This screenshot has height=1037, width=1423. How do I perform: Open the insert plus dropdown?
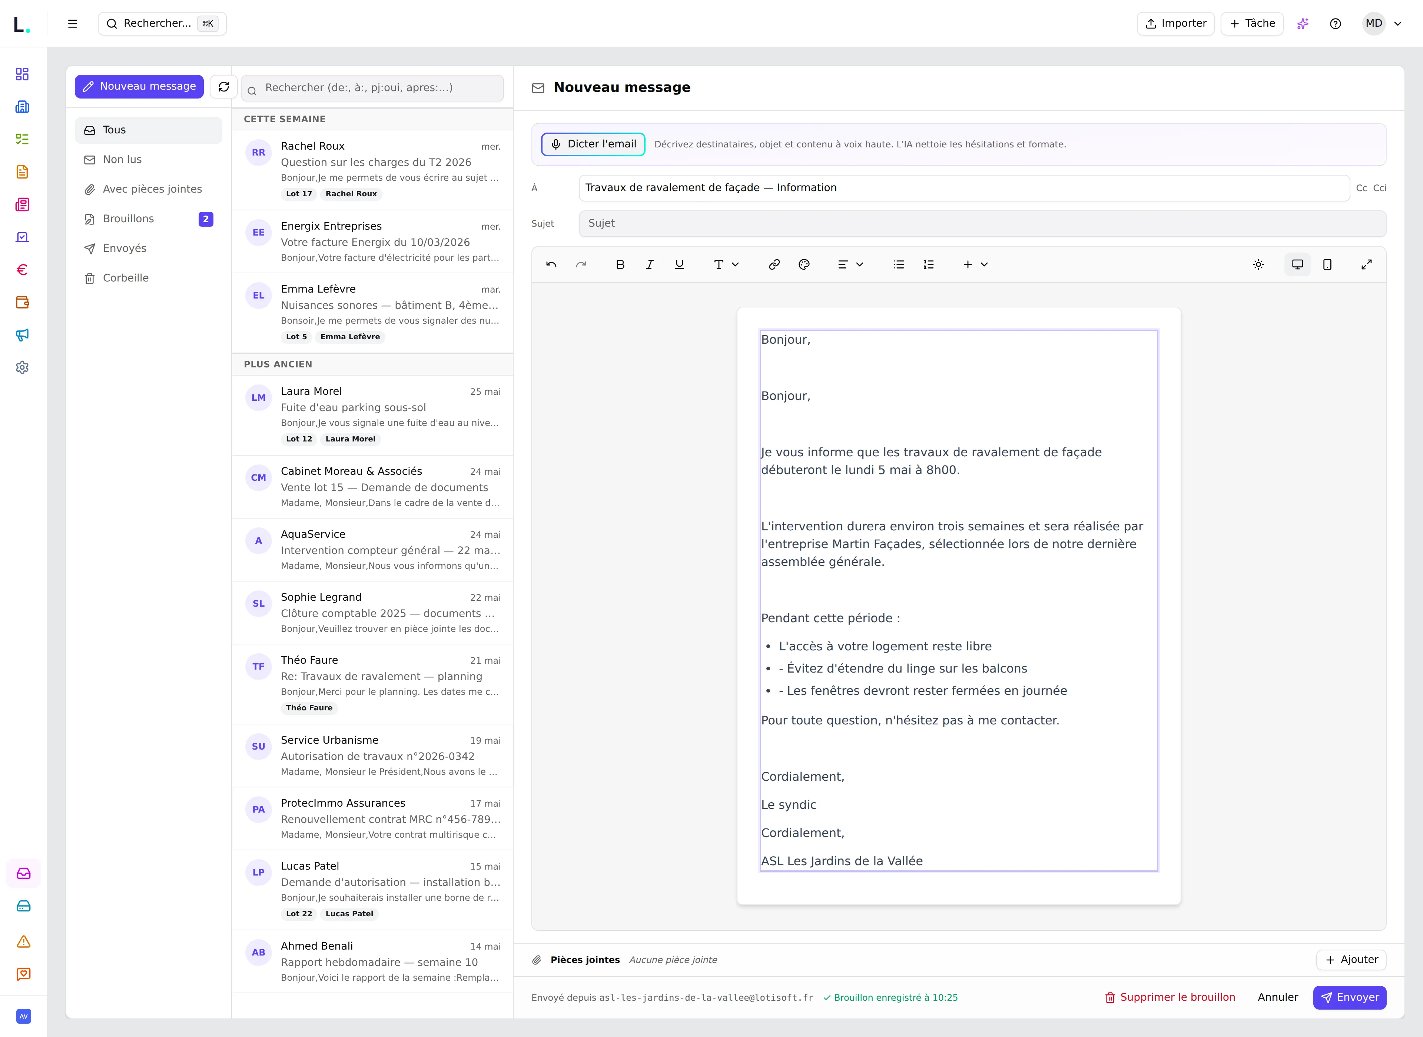(976, 265)
